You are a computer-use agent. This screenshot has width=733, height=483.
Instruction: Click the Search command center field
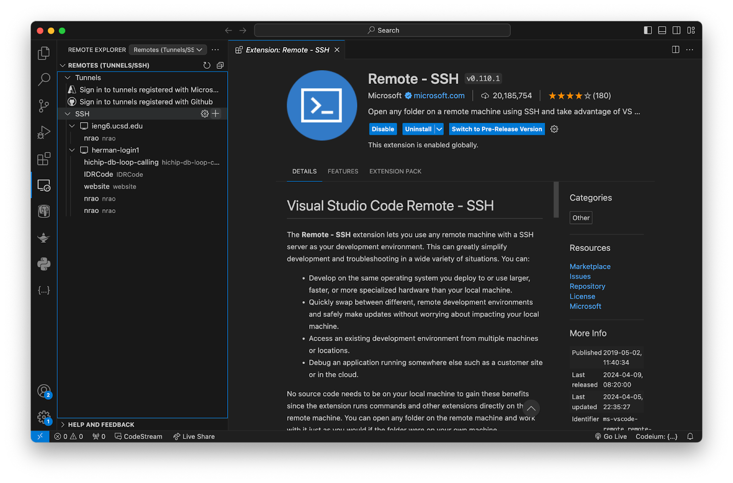pyautogui.click(x=382, y=30)
